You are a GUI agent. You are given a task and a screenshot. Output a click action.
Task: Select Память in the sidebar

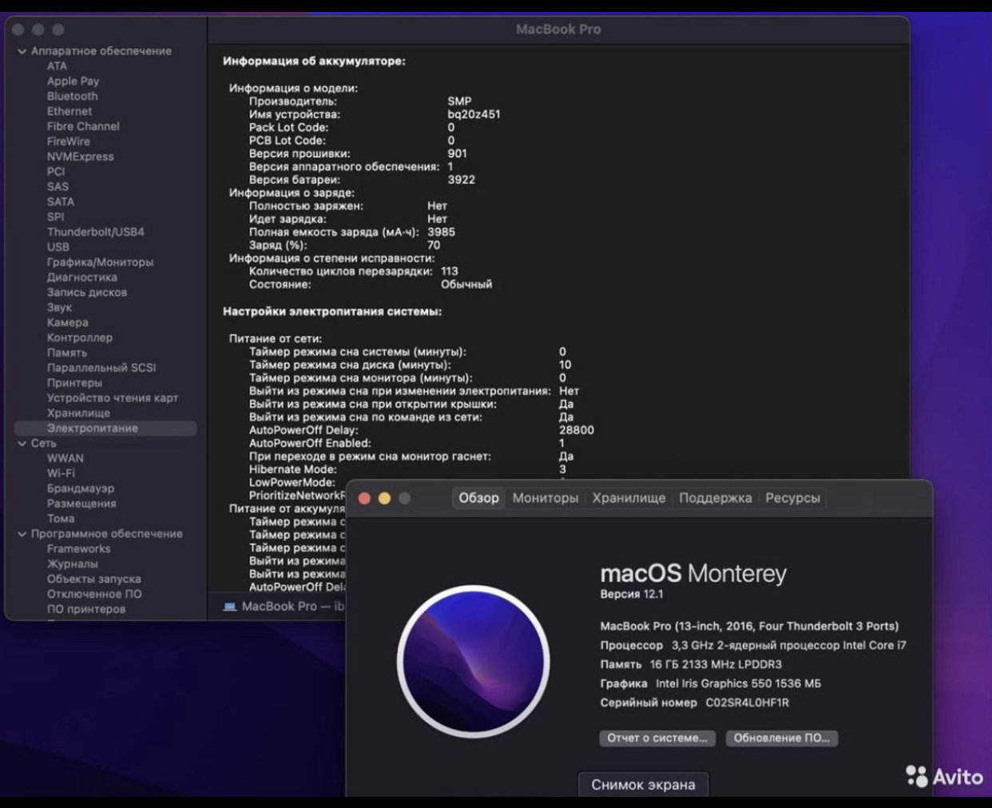[66, 352]
